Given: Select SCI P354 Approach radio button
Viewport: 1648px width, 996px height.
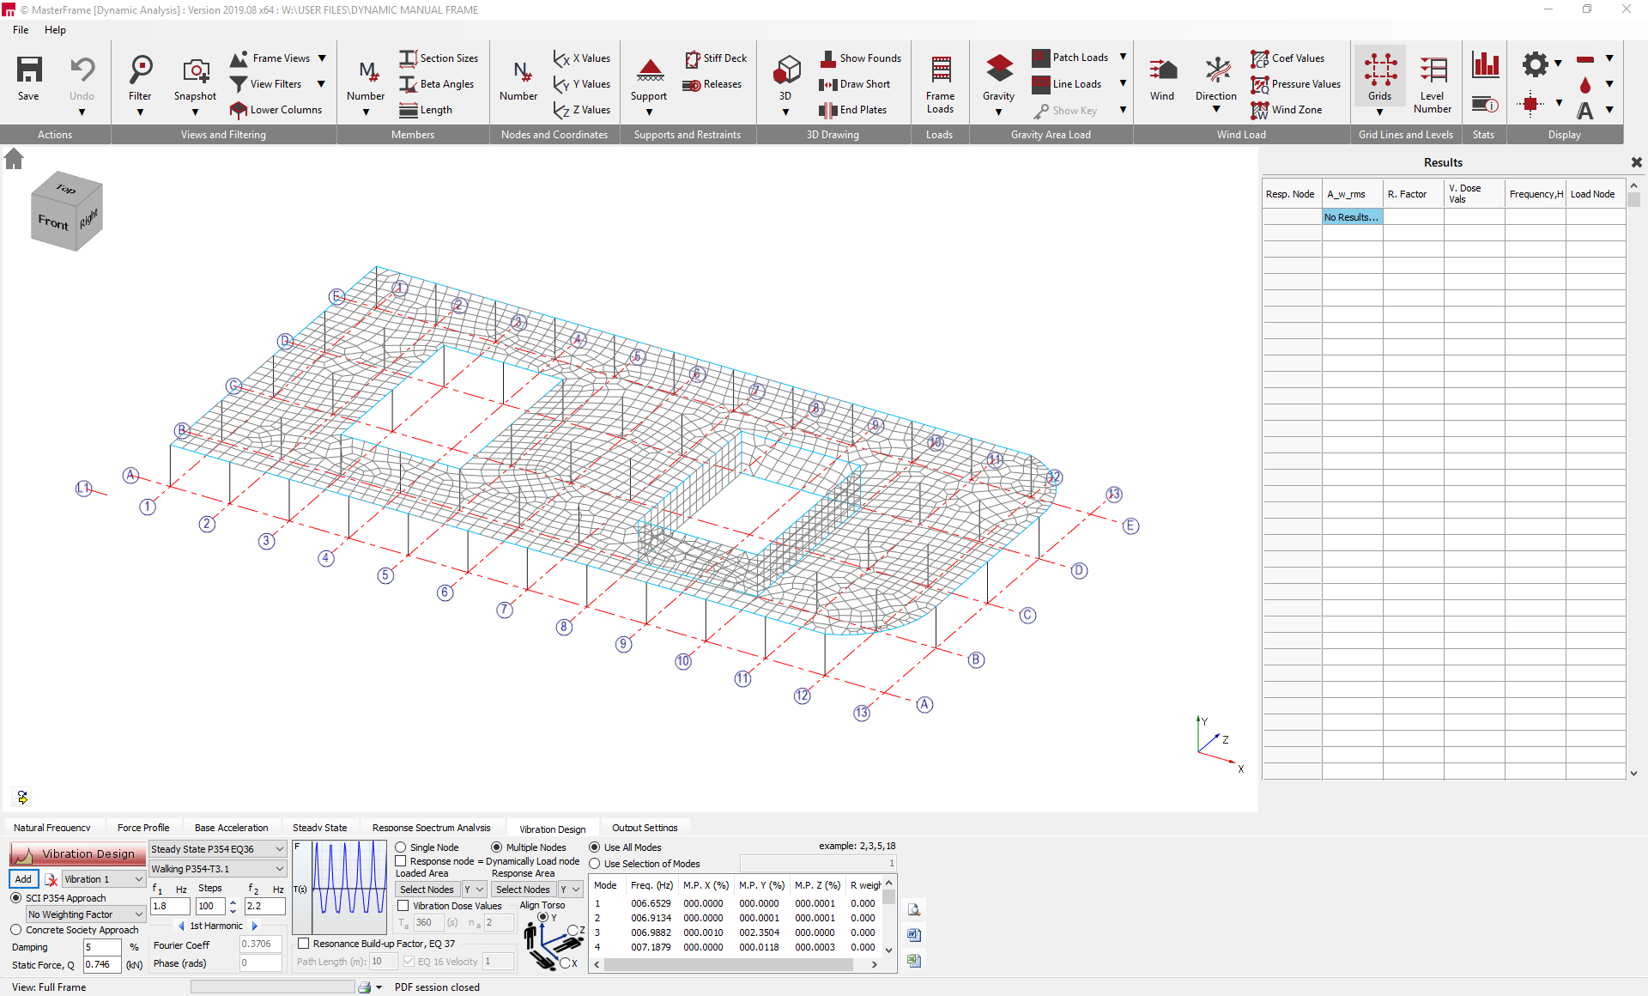Looking at the screenshot, I should [15, 898].
